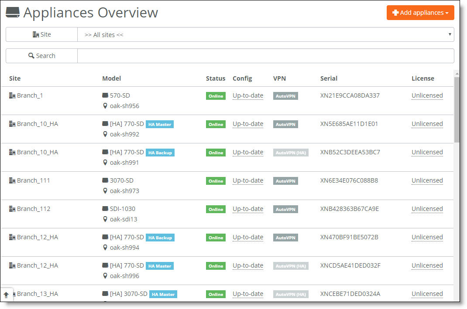Click the HA Master badge for oak-sh992
Viewport: 467px width, 309px height.
(x=160, y=124)
